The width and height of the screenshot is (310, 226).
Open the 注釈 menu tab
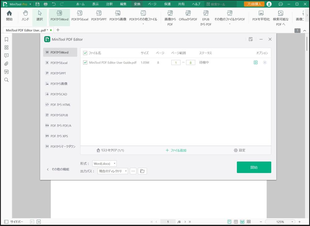(109, 4)
